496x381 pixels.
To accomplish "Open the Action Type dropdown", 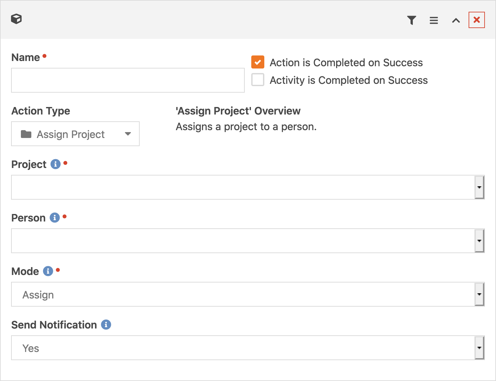I will point(75,134).
